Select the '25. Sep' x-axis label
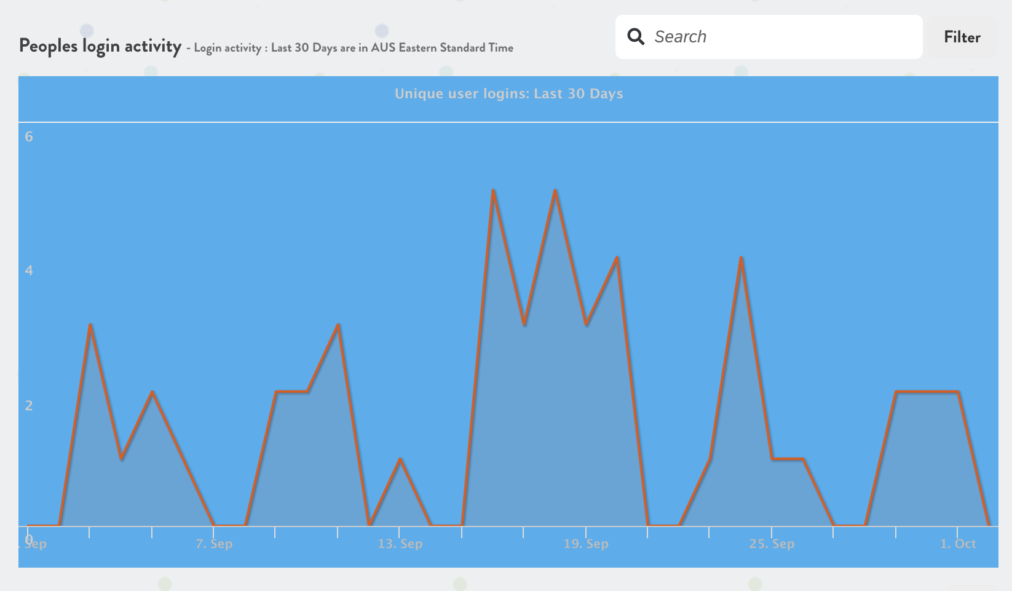This screenshot has height=591, width=1012. pyautogui.click(x=772, y=544)
